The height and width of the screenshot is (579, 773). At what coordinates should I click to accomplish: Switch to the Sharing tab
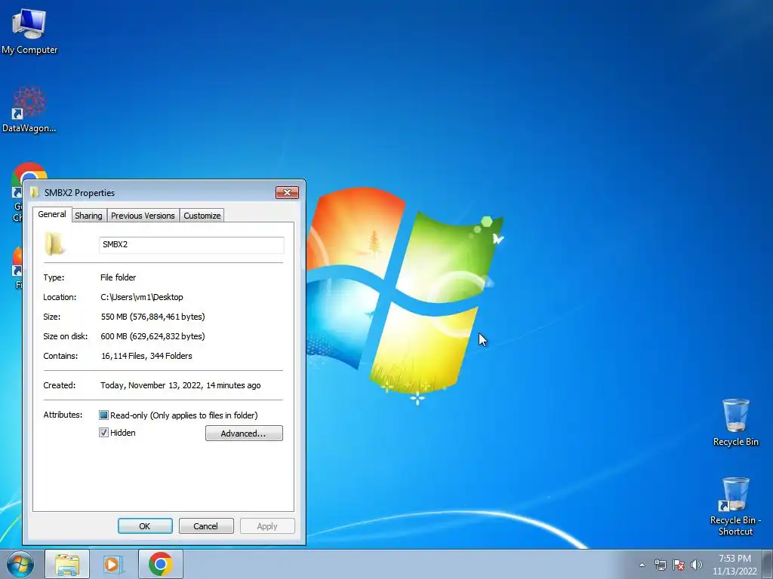[x=89, y=216]
